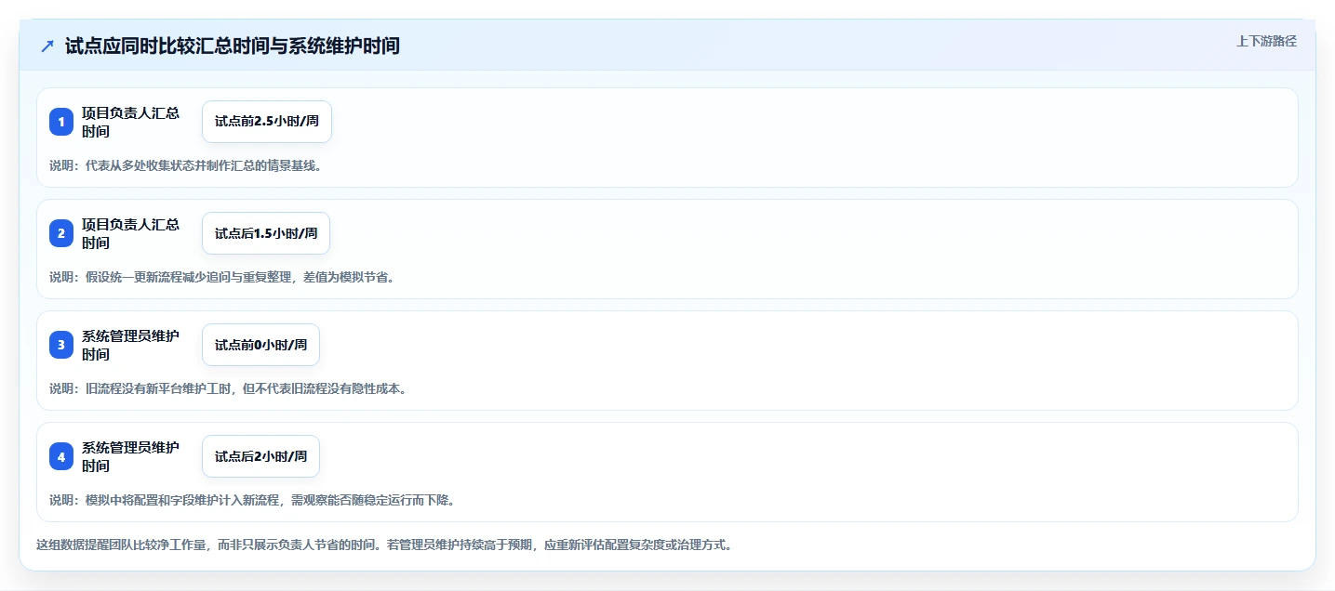Click the 上下游路径 label
This screenshot has height=591, width=1335.
(x=1266, y=41)
